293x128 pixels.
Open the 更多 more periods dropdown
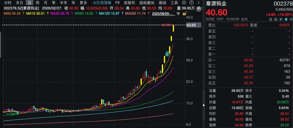83,3
